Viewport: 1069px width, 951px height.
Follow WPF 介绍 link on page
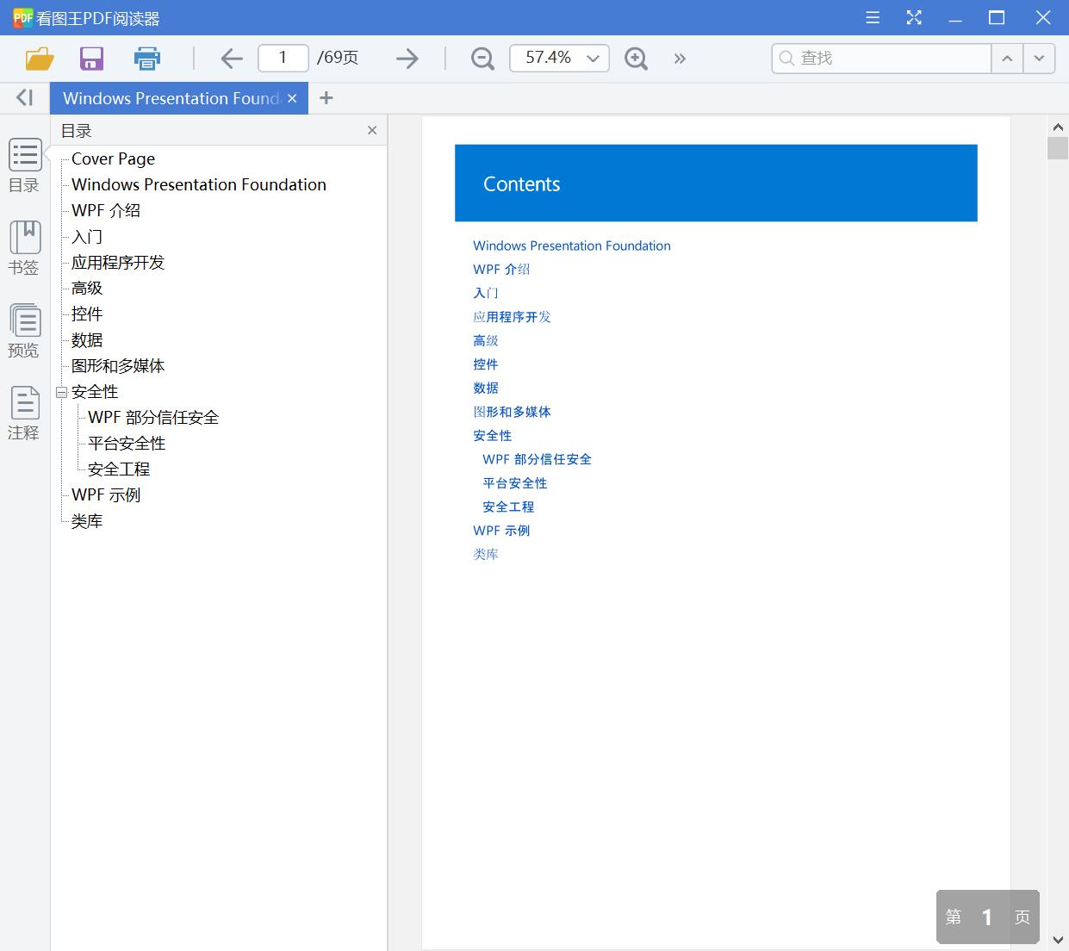point(501,269)
